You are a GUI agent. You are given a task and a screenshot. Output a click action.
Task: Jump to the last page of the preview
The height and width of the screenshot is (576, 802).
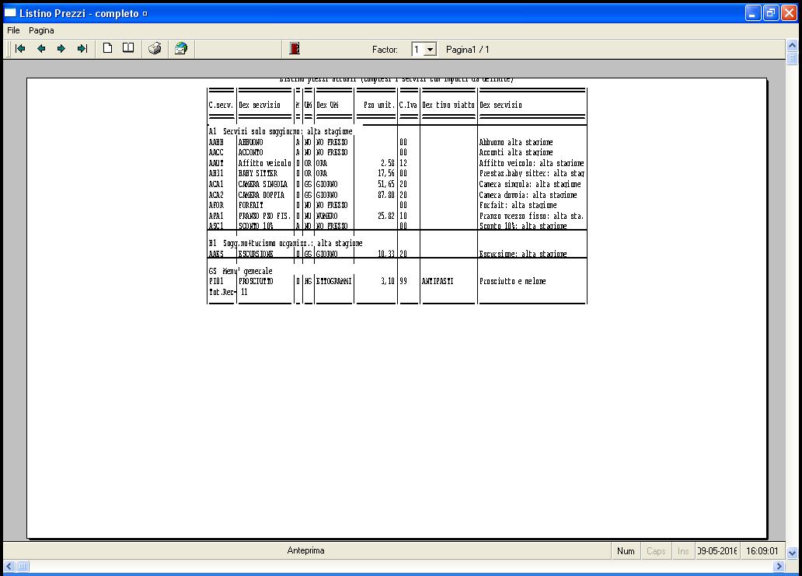82,49
